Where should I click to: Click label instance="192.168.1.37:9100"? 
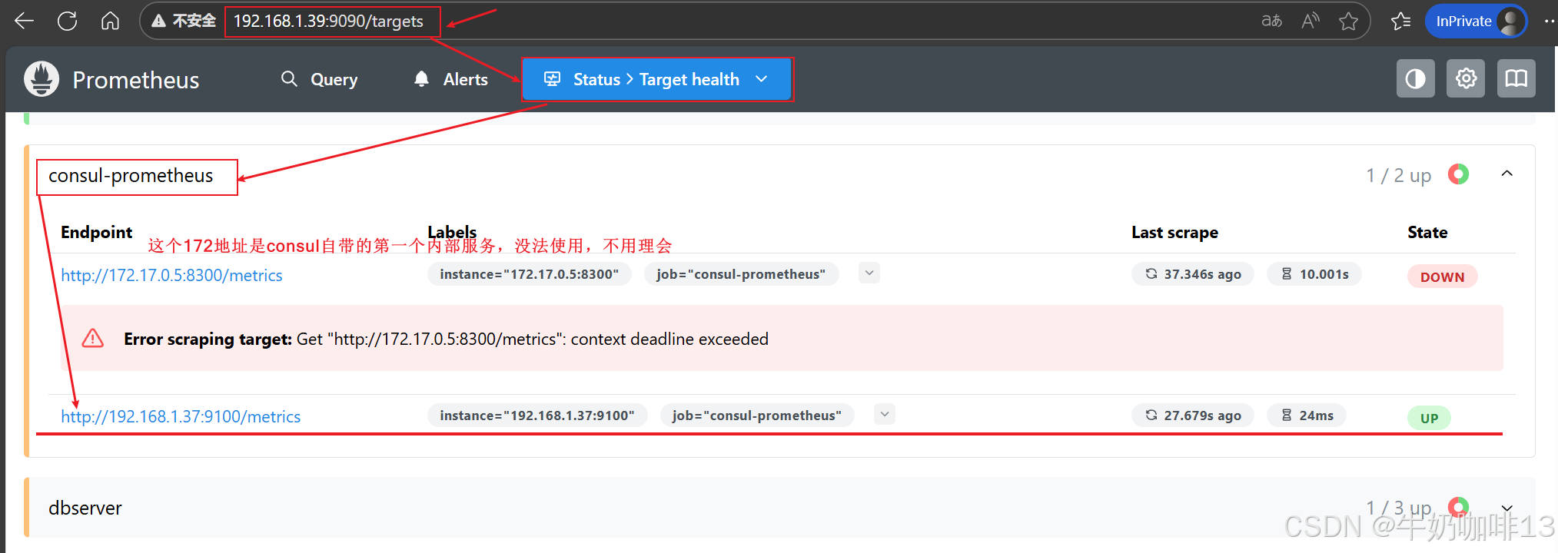tap(537, 416)
